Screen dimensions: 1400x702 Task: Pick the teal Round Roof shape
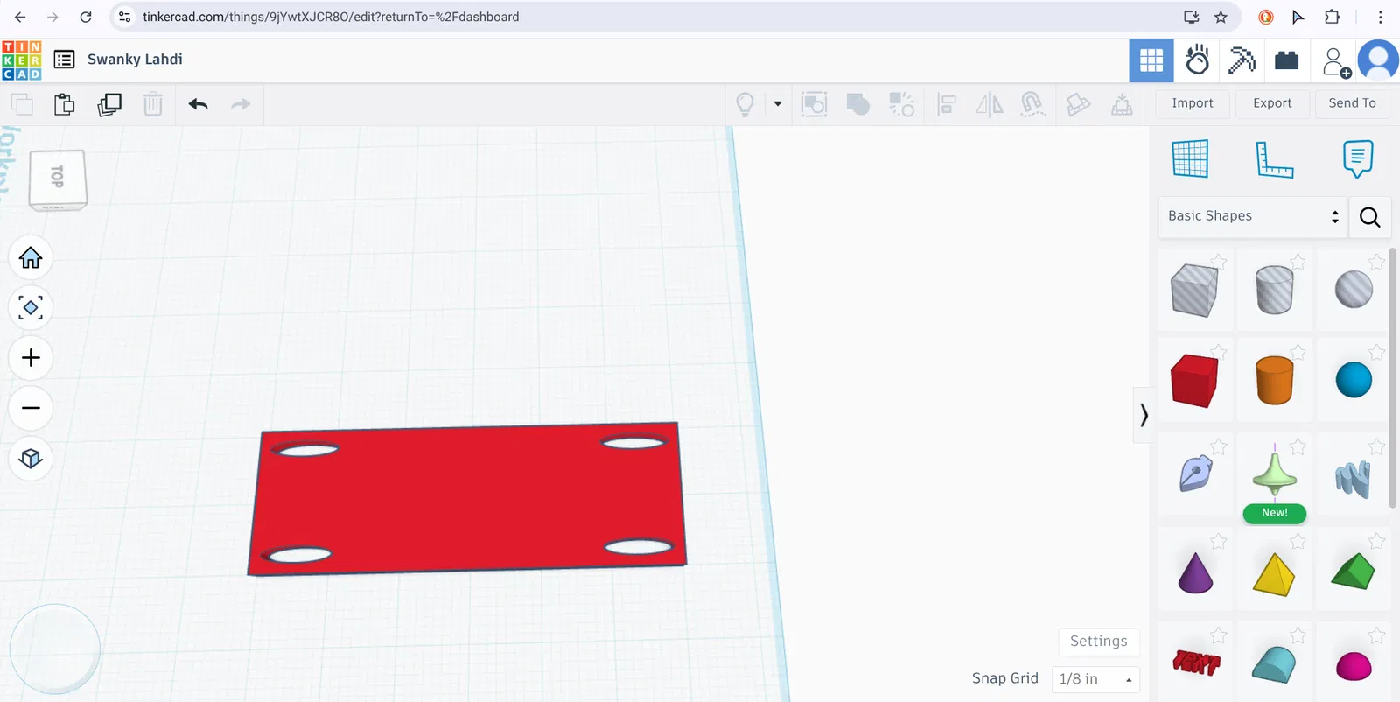pos(1274,665)
